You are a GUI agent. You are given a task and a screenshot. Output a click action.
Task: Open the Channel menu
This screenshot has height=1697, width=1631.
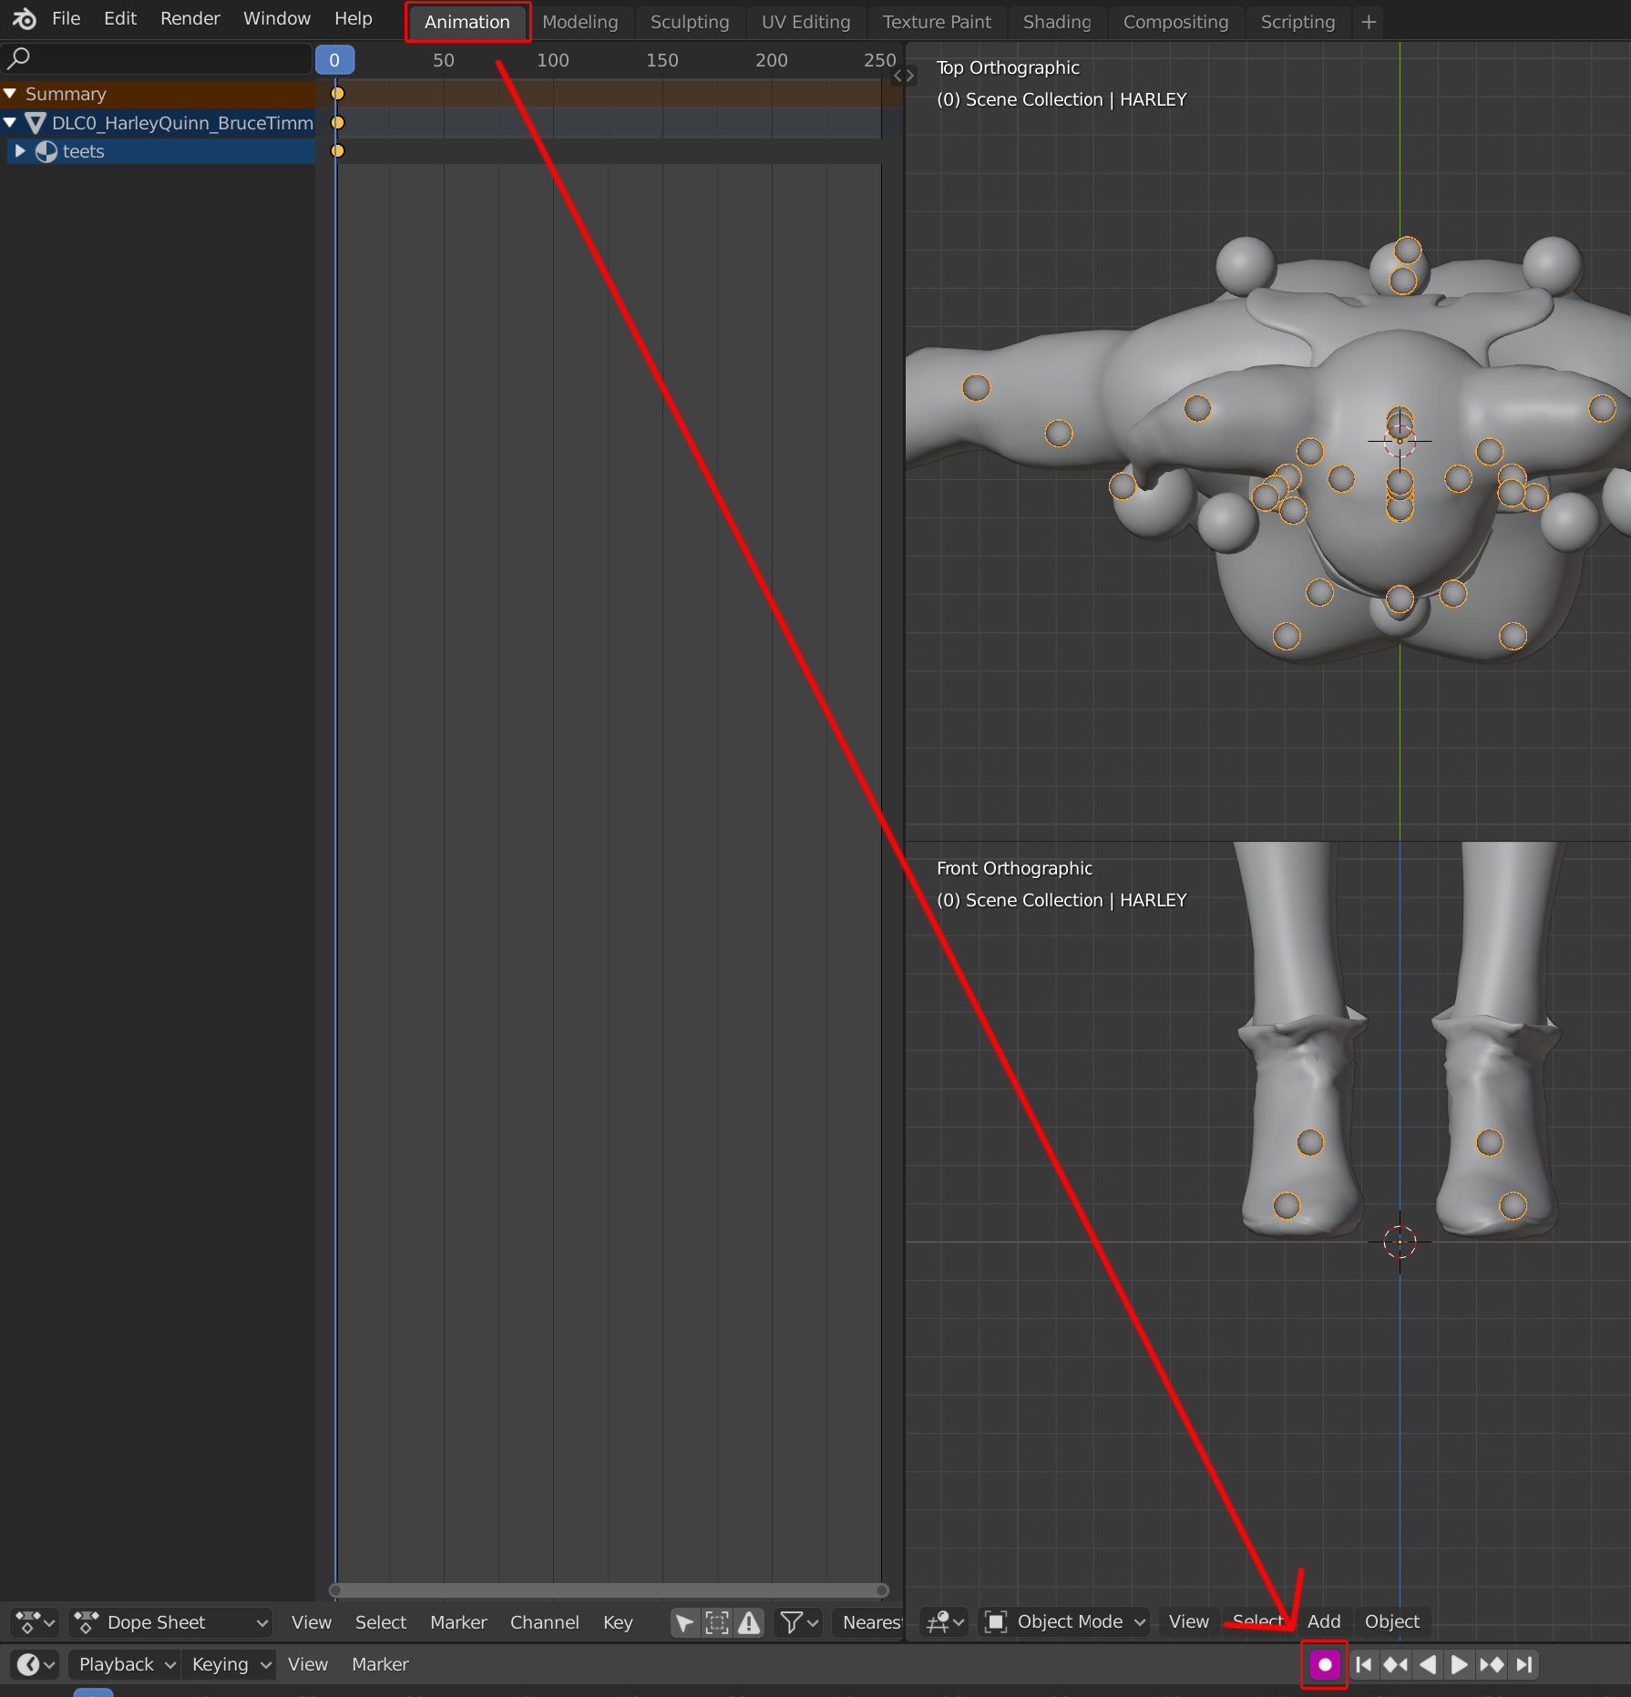pos(545,1622)
